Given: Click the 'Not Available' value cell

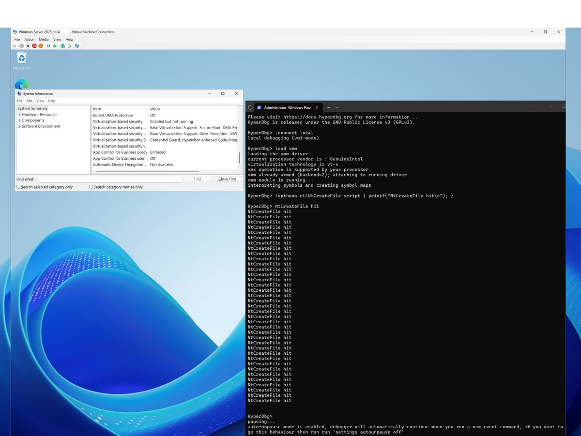Looking at the screenshot, I should pyautogui.click(x=162, y=165).
